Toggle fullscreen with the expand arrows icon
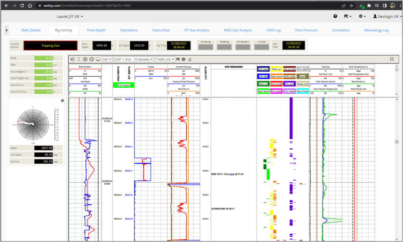The width and height of the screenshot is (403, 242). point(392,59)
